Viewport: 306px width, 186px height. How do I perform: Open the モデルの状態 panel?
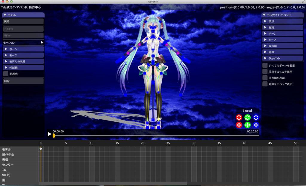pos(23,61)
